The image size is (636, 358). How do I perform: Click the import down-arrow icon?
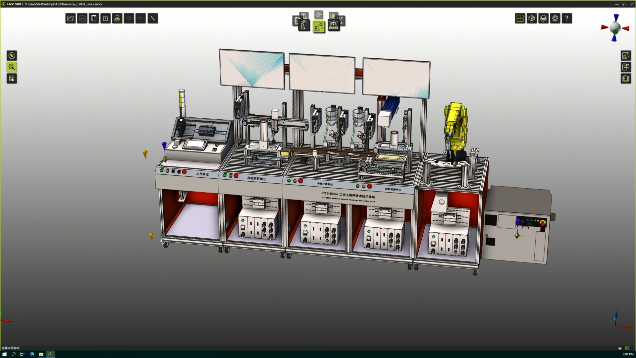pos(106,19)
